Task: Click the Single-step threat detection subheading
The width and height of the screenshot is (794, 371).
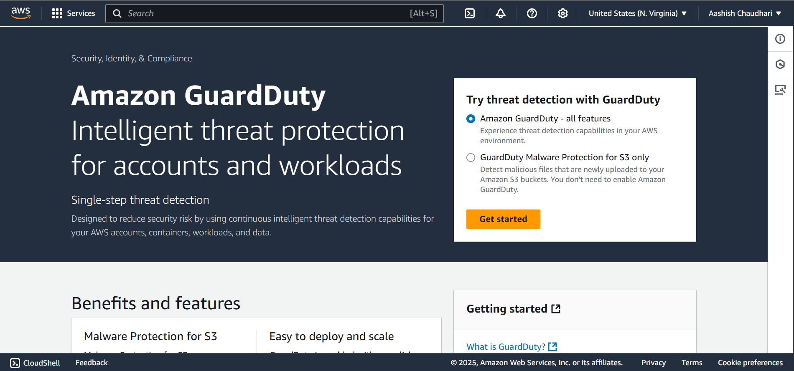Action: [x=140, y=200]
